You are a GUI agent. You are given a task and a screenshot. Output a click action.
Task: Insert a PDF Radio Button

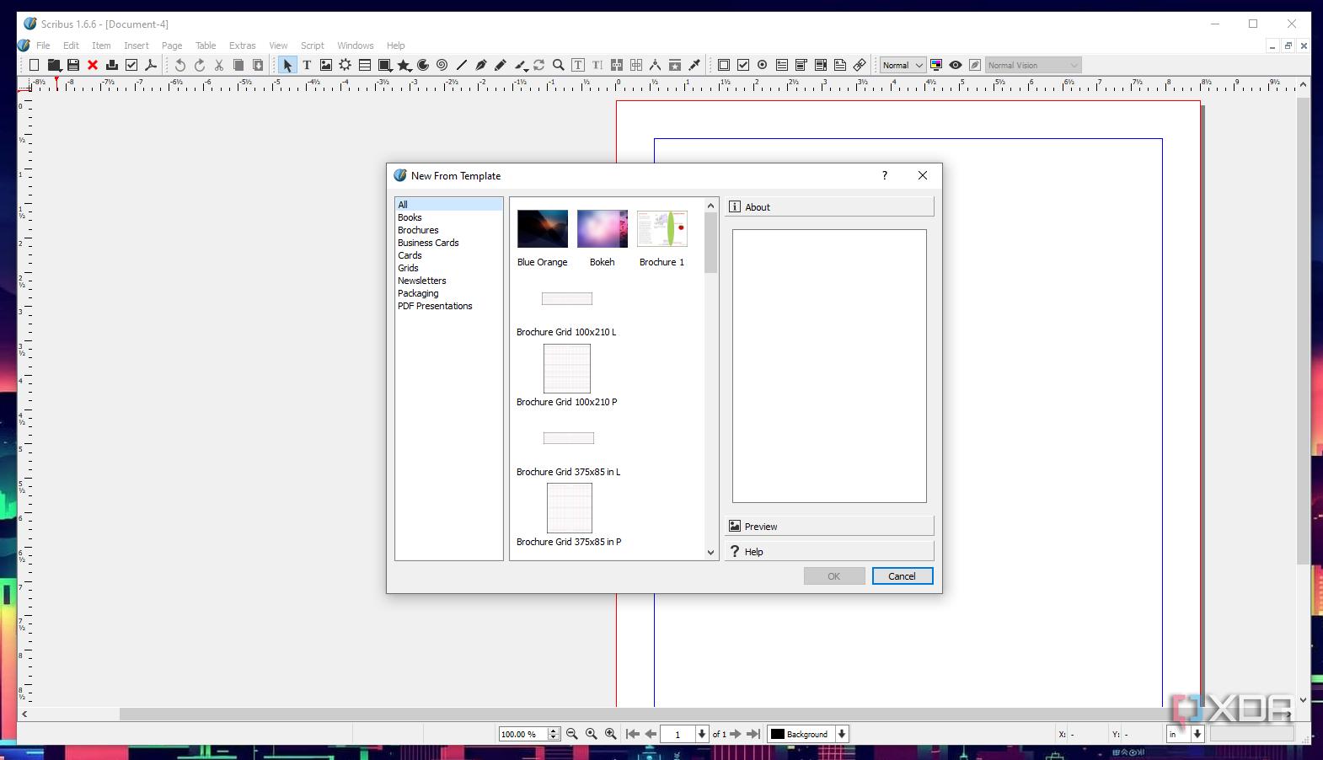(763, 65)
